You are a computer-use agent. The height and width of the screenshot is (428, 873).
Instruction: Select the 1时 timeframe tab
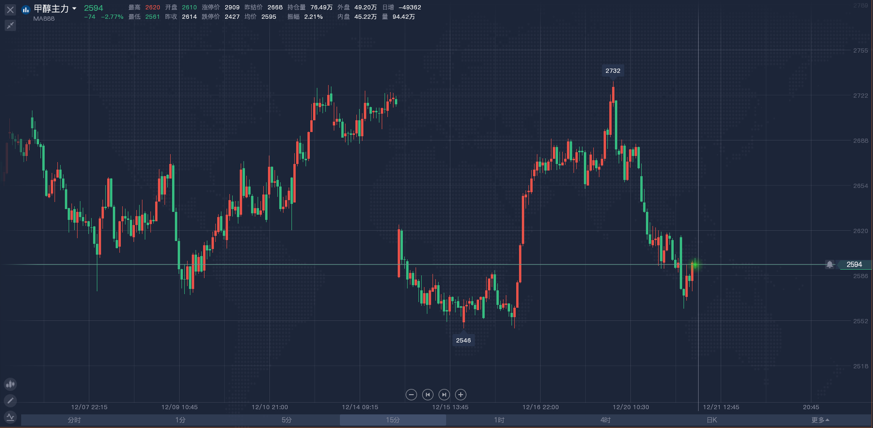click(499, 420)
